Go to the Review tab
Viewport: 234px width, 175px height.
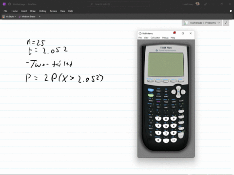click(x=53, y=11)
